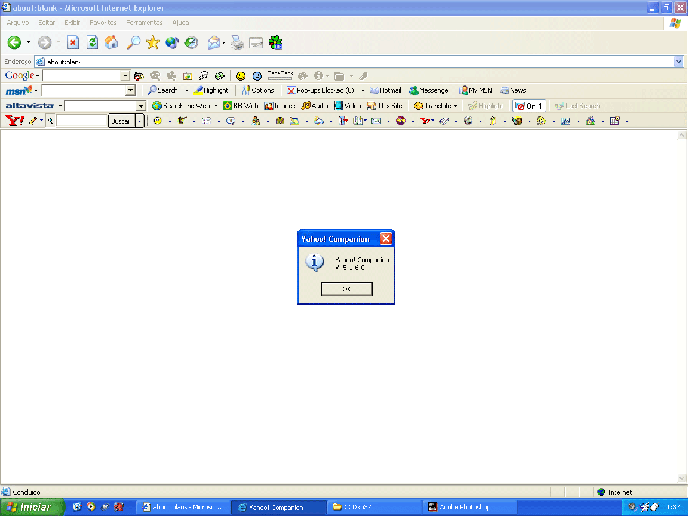The height and width of the screenshot is (516, 688).
Task: Click MSN toolbar Search button
Action: click(x=163, y=90)
